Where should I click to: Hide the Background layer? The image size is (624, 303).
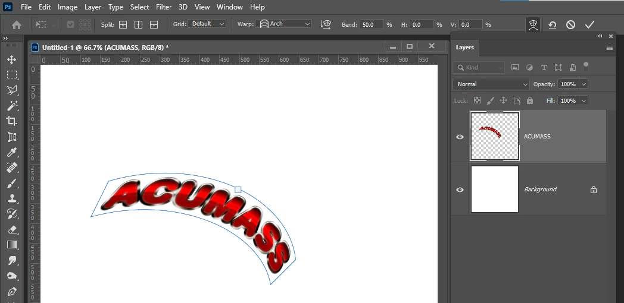pos(460,190)
